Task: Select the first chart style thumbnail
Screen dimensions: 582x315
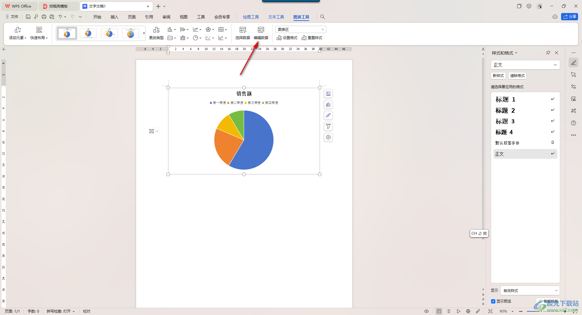Action: (67, 33)
